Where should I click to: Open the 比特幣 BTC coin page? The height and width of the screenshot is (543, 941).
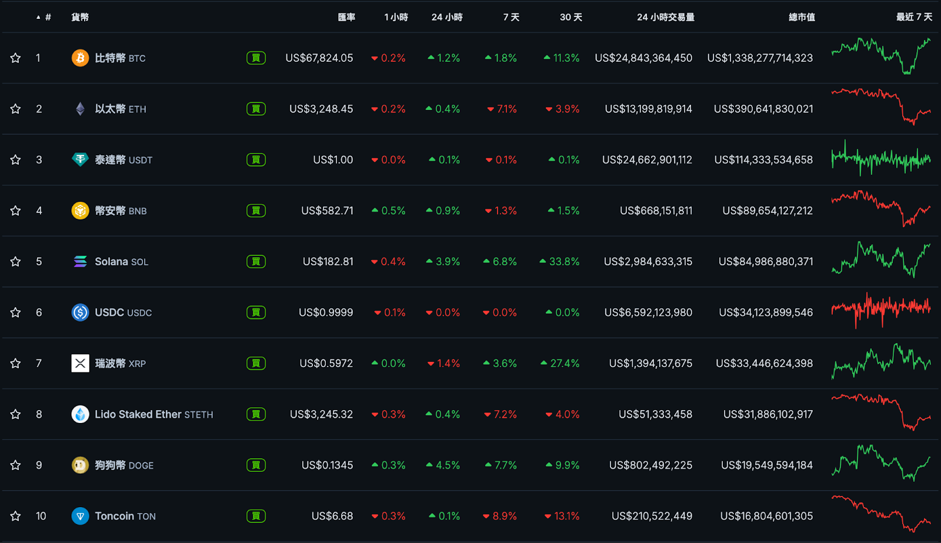pos(120,58)
